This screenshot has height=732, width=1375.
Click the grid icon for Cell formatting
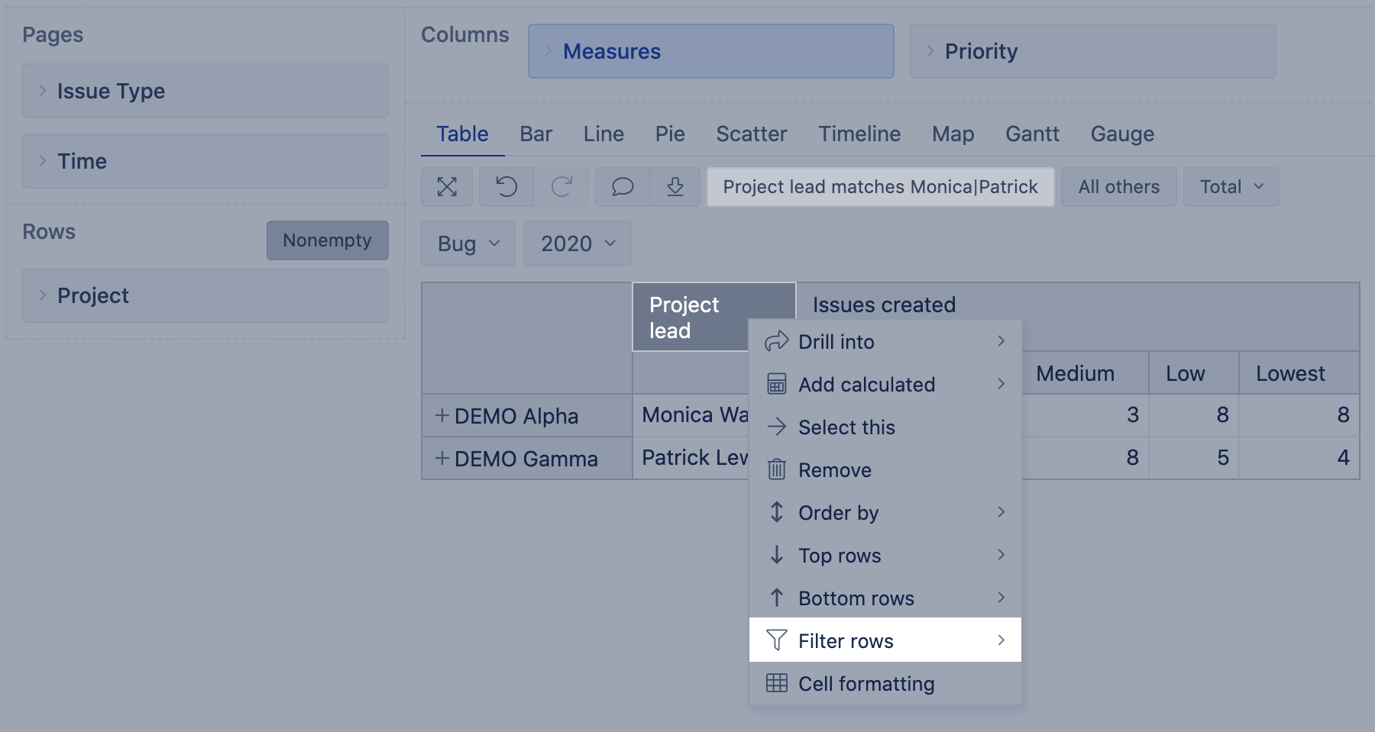pyautogui.click(x=777, y=683)
